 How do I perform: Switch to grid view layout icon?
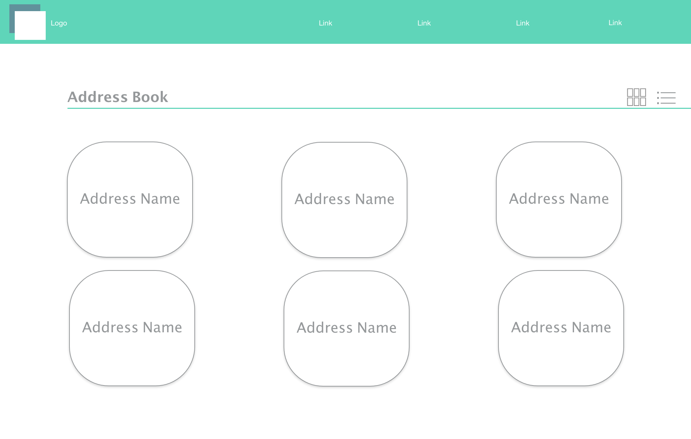click(636, 97)
